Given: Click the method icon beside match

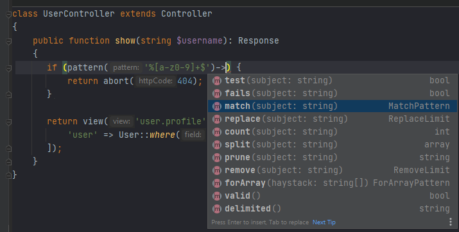Looking at the screenshot, I should click(217, 106).
